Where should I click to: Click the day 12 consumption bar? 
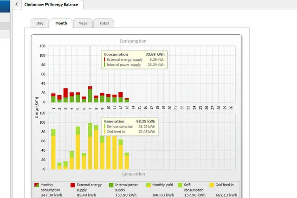[x=121, y=97]
